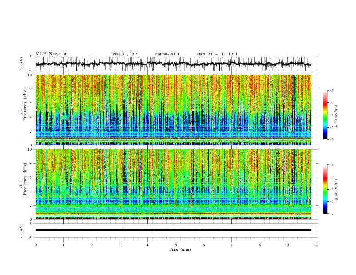
Task: Click the ch.1 spectrogram panel
Action: click(x=173, y=110)
